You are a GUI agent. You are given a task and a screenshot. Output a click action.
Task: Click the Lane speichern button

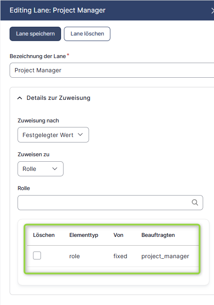[x=35, y=34]
